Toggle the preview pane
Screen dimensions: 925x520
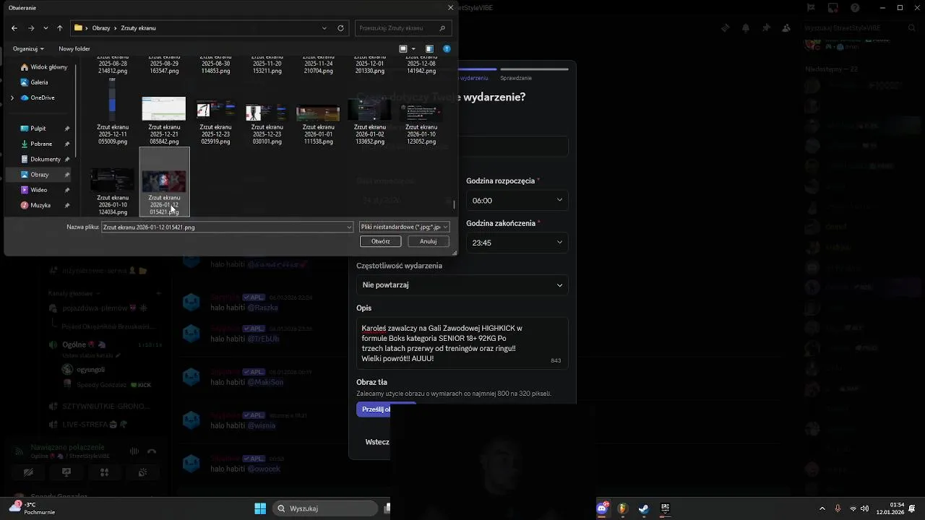coord(429,49)
